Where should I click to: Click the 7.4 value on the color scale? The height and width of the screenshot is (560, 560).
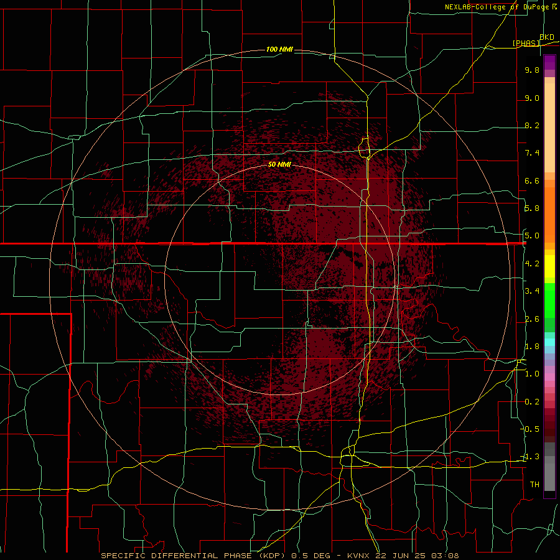click(532, 153)
